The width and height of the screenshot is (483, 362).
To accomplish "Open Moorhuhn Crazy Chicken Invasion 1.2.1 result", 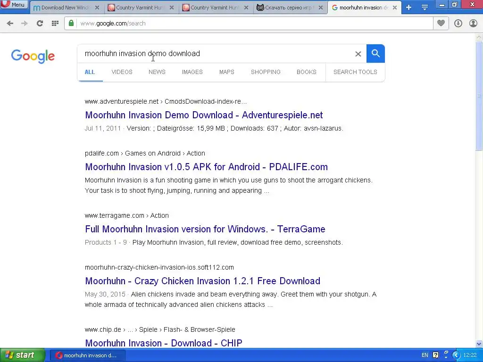I will 203,281.
